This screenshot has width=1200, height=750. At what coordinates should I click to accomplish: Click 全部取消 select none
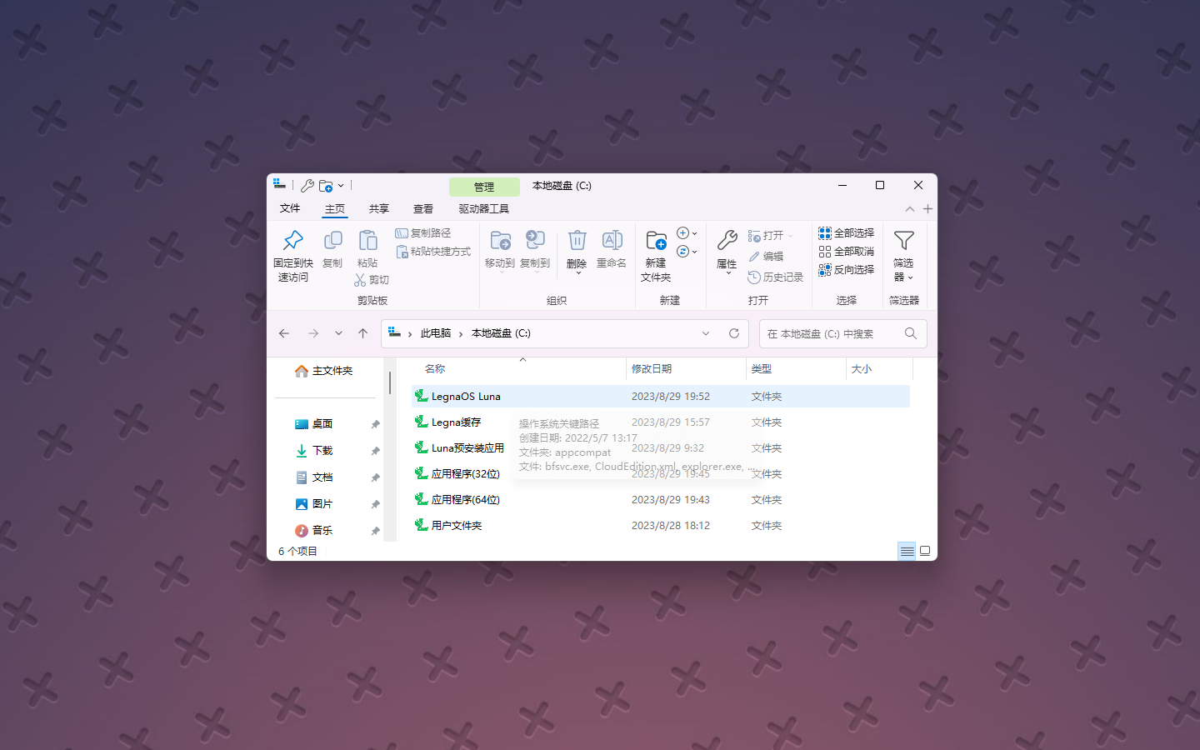[846, 252]
